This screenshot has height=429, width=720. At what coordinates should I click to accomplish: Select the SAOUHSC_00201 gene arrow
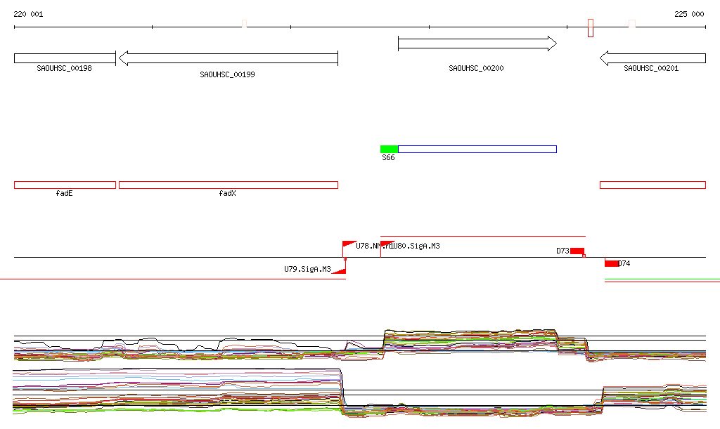tap(652, 58)
